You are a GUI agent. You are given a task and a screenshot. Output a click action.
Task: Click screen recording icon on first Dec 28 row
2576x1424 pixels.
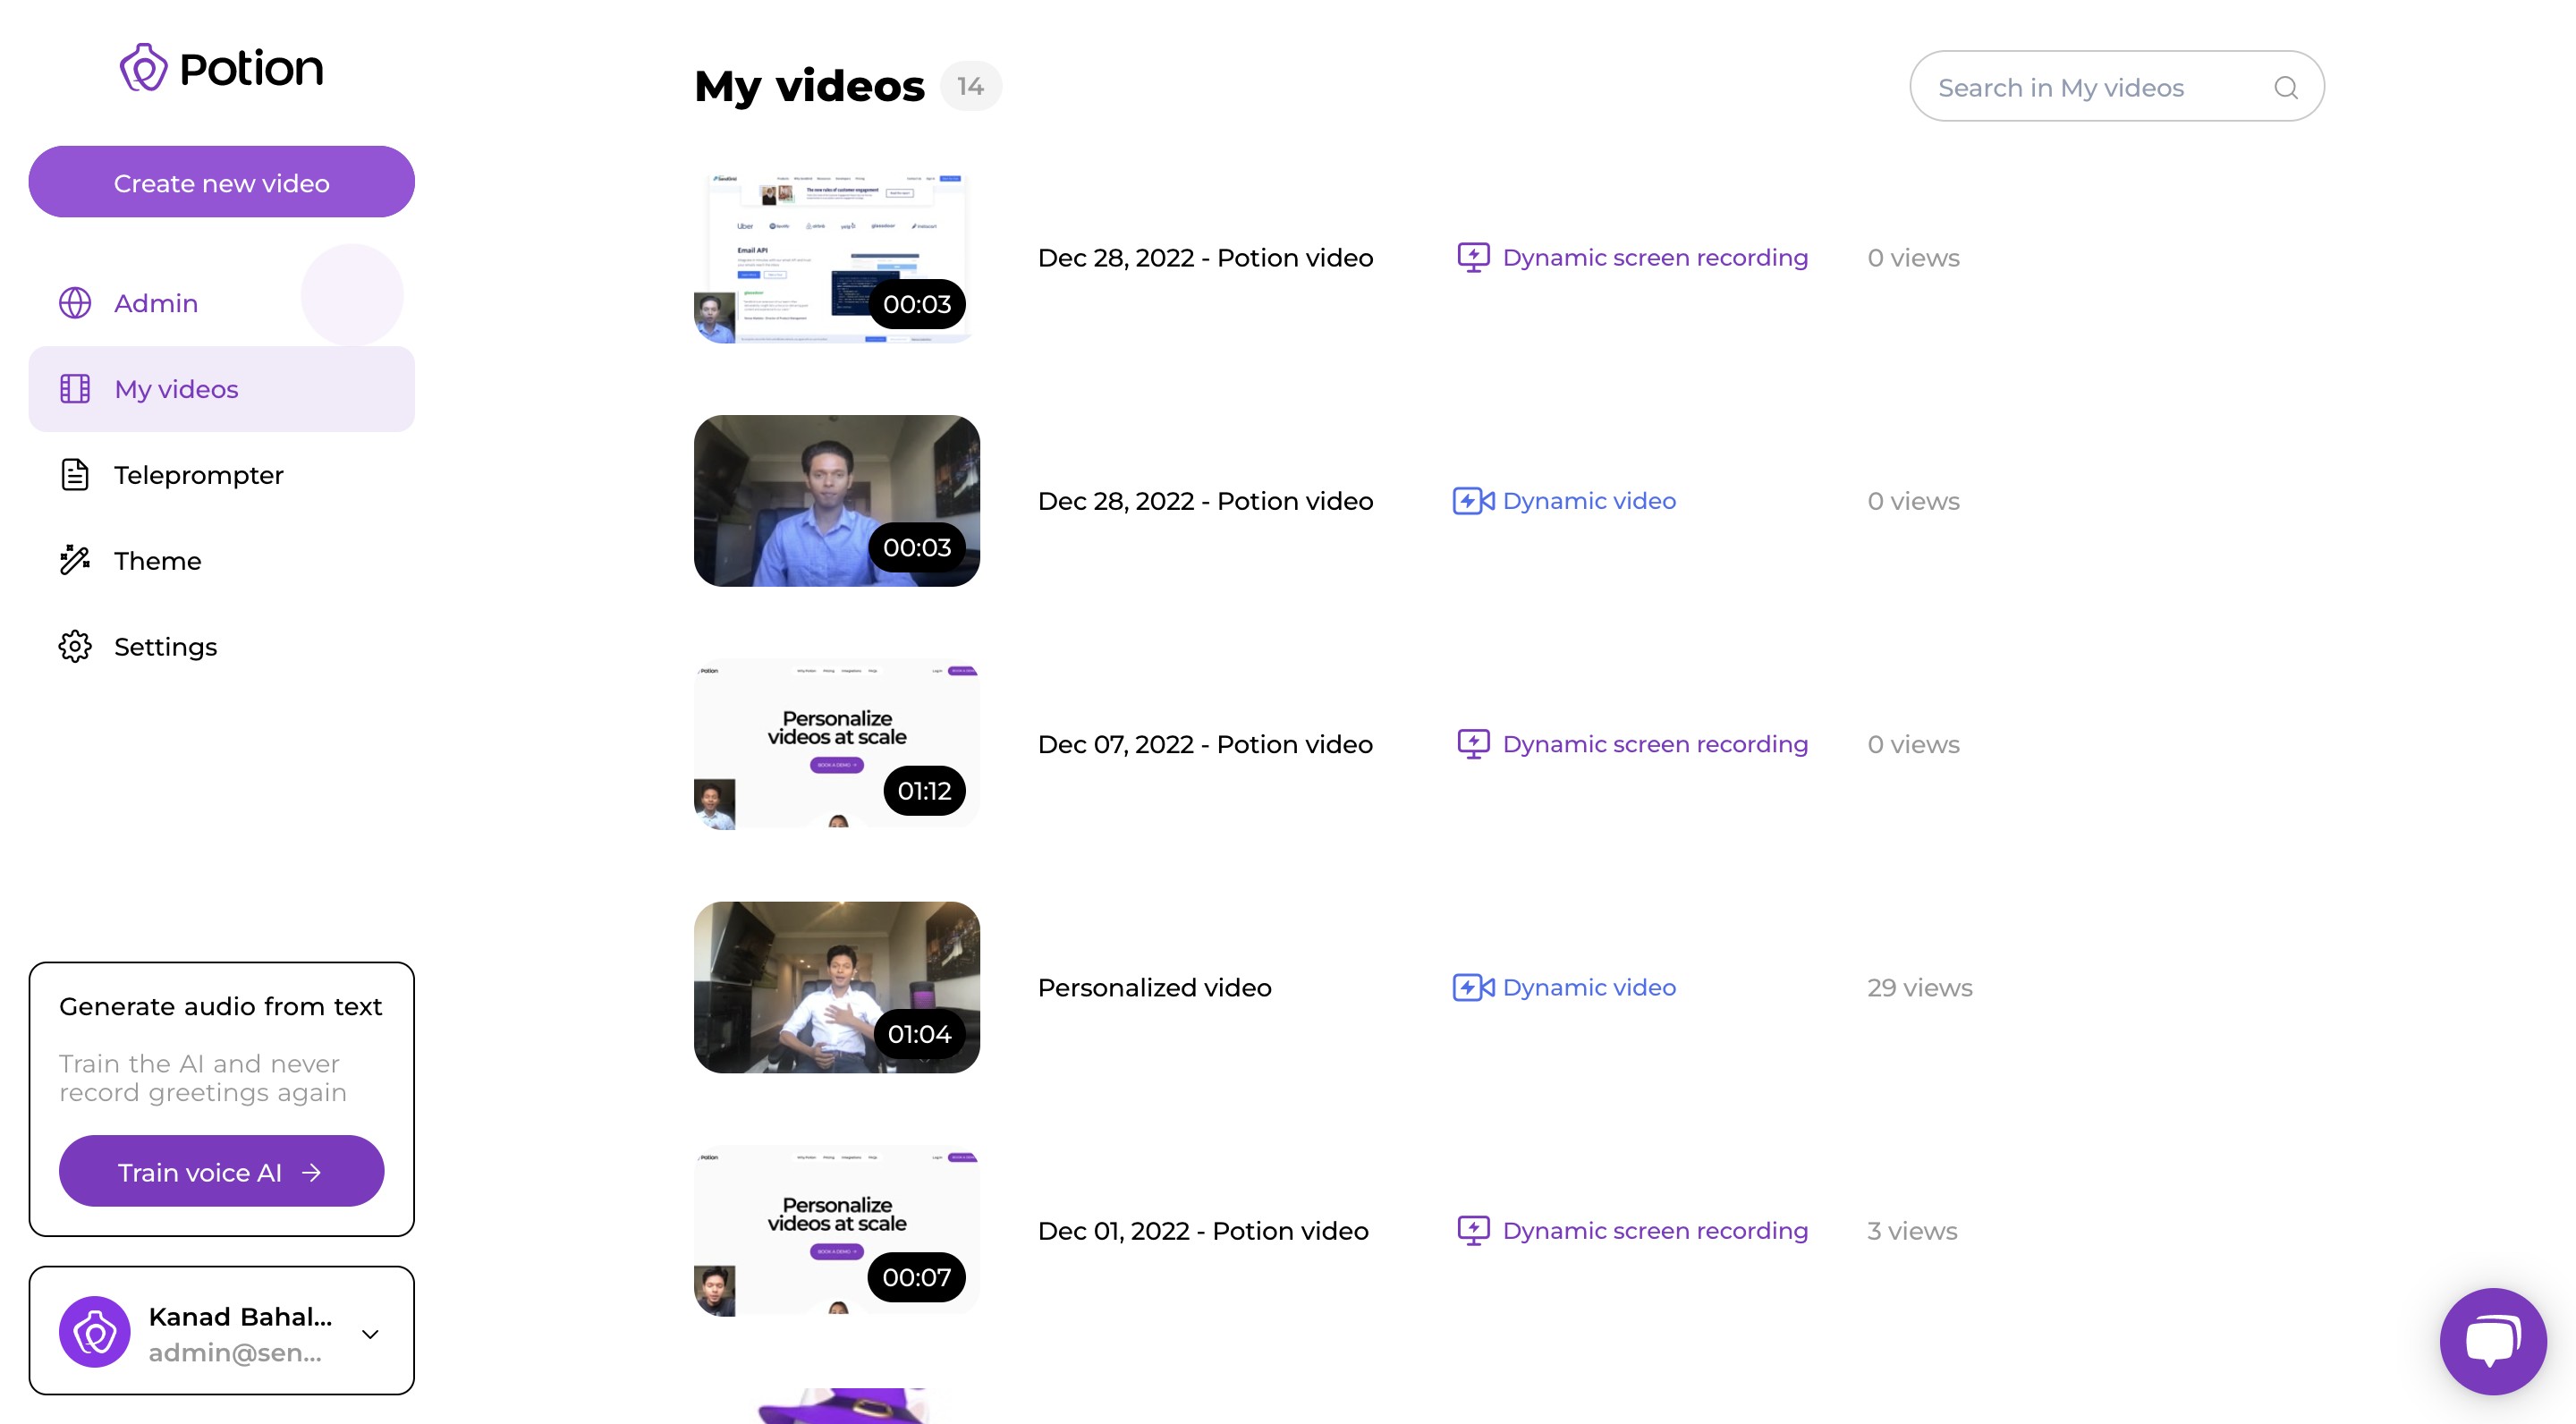[1472, 258]
